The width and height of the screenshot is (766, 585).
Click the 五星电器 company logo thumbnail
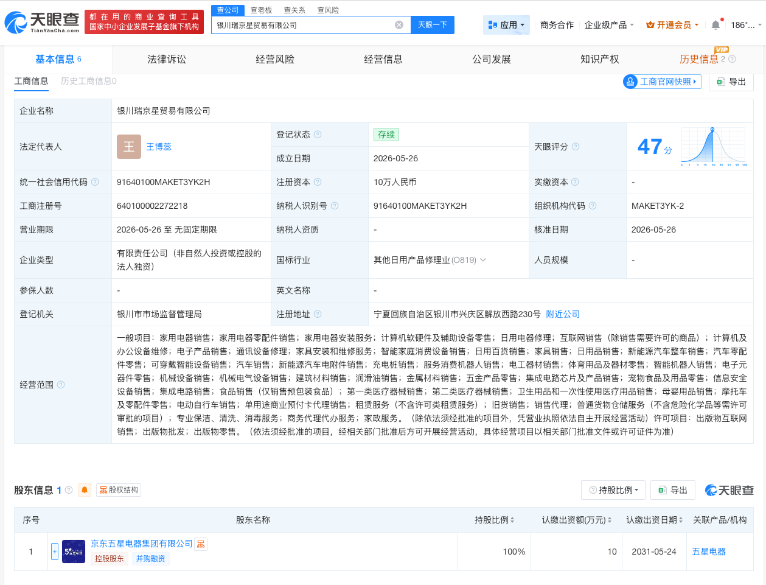[x=74, y=552]
